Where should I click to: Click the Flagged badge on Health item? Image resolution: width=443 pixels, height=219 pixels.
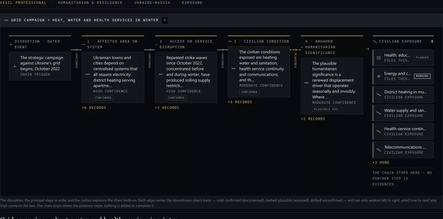pyautogui.click(x=422, y=58)
